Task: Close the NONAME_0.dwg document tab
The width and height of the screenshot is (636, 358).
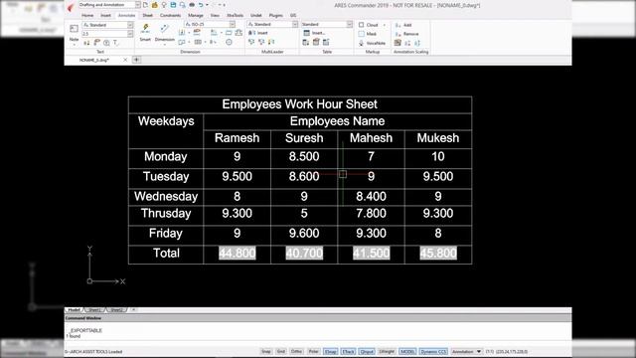Action: point(125,60)
